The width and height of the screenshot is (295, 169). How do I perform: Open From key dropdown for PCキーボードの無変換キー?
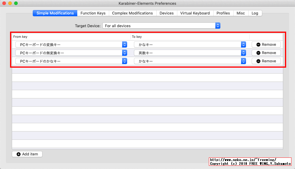click(x=71, y=53)
